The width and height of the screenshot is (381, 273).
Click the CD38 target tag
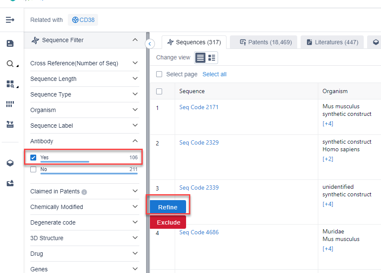coord(83,20)
